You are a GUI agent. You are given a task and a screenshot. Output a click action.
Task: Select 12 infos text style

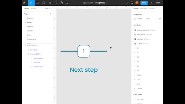141,44
